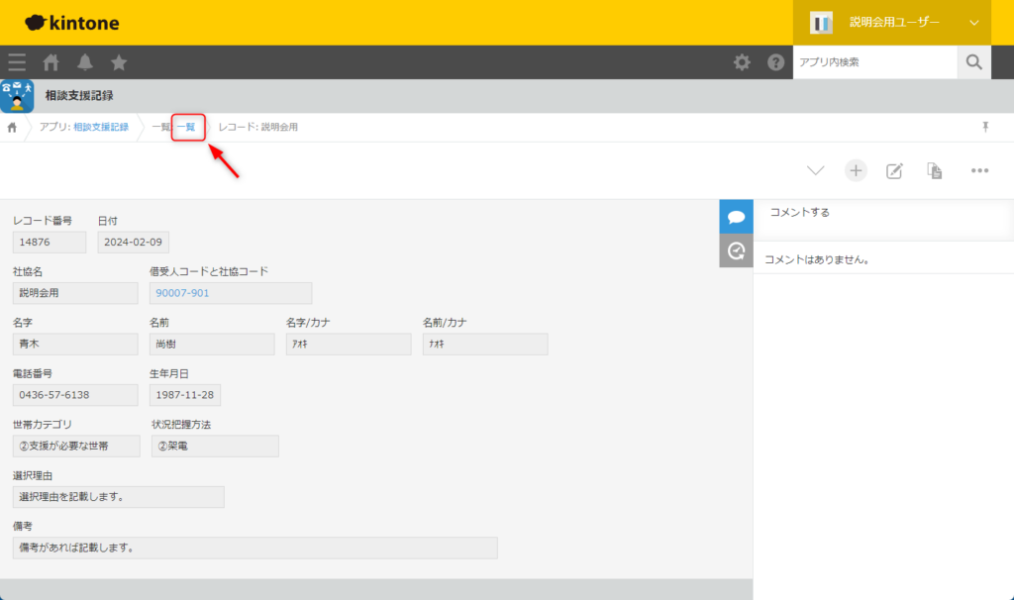Viewport: 1014px width, 600px height.
Task: Expand the record navigation chevron
Action: [815, 170]
